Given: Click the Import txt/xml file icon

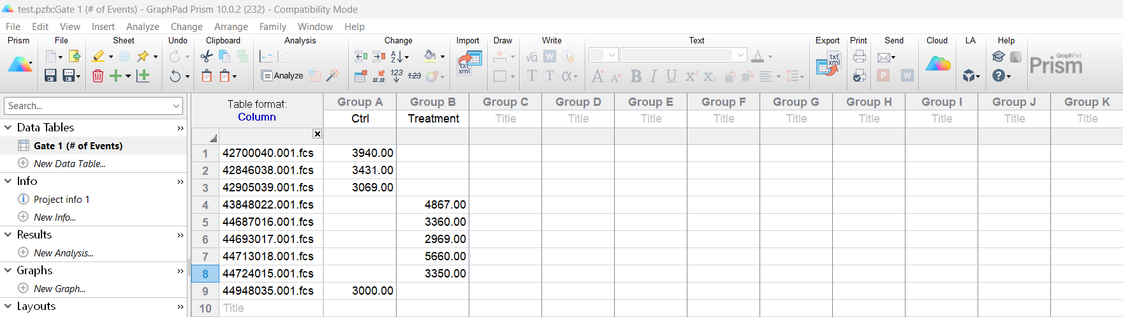Looking at the screenshot, I should coord(469,64).
